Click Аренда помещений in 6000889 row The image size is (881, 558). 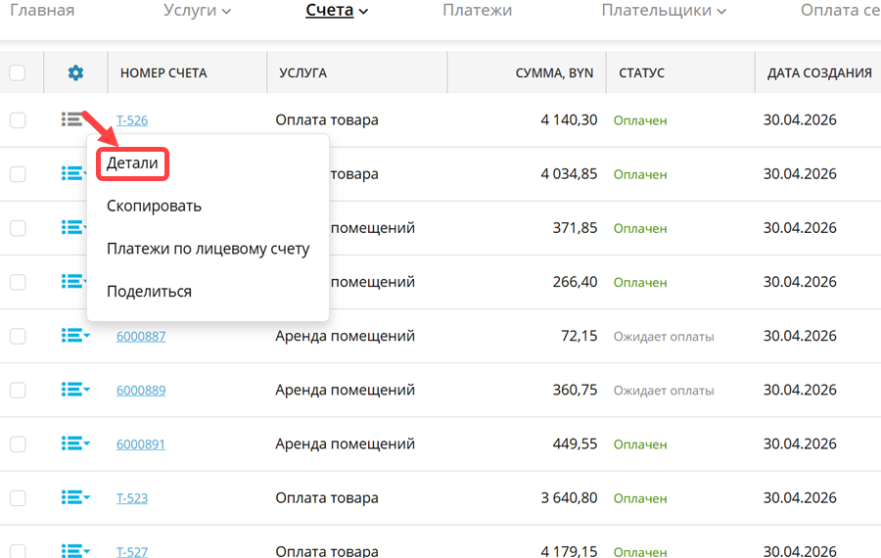[x=345, y=390]
